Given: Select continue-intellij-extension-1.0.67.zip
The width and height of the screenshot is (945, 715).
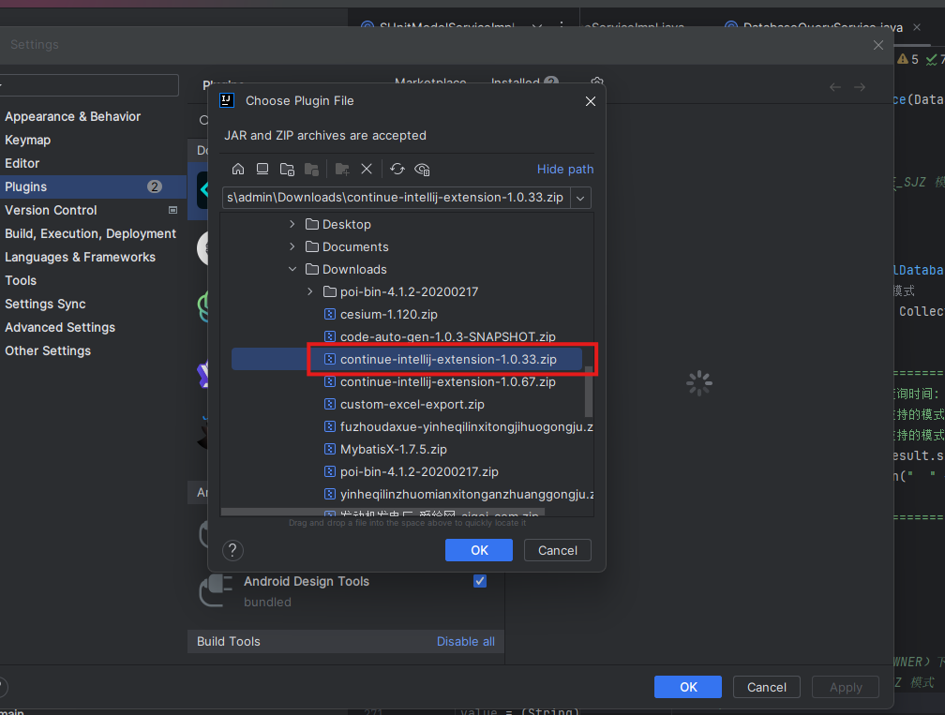Looking at the screenshot, I should point(448,382).
